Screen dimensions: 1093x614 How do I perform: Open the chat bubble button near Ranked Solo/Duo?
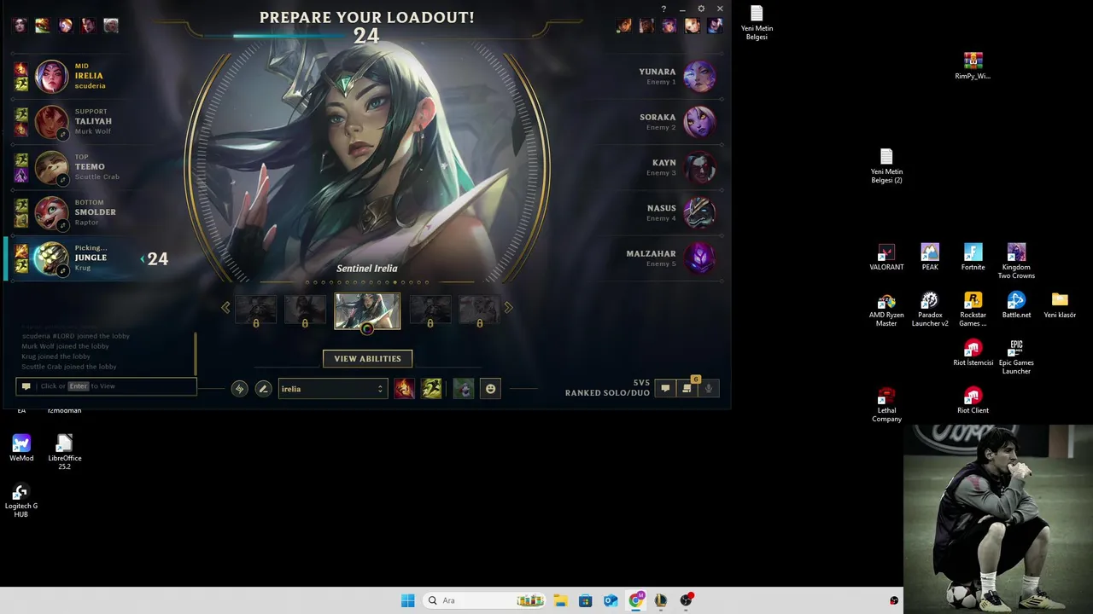665,389
